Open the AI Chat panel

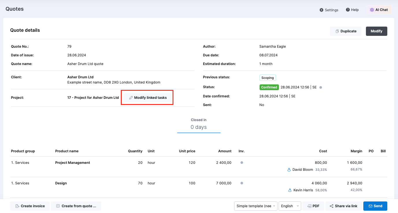click(x=379, y=10)
